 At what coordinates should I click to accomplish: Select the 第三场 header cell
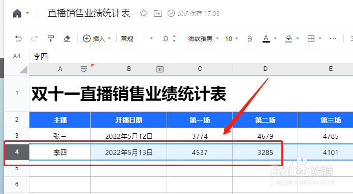point(326,120)
